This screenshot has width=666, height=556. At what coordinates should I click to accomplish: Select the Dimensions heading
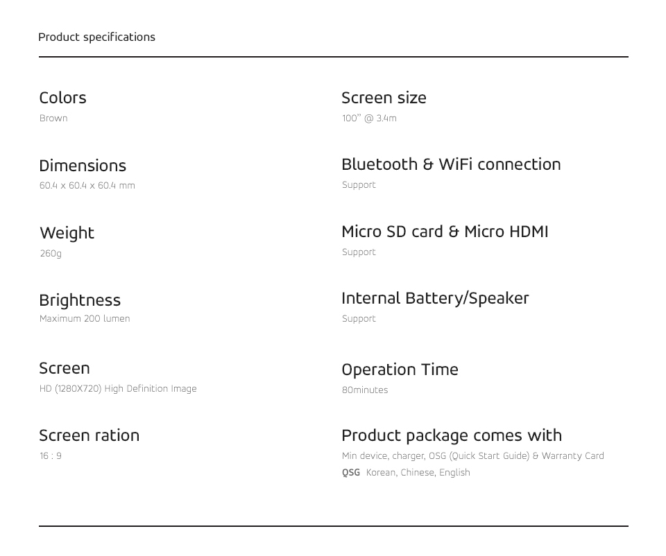(83, 166)
